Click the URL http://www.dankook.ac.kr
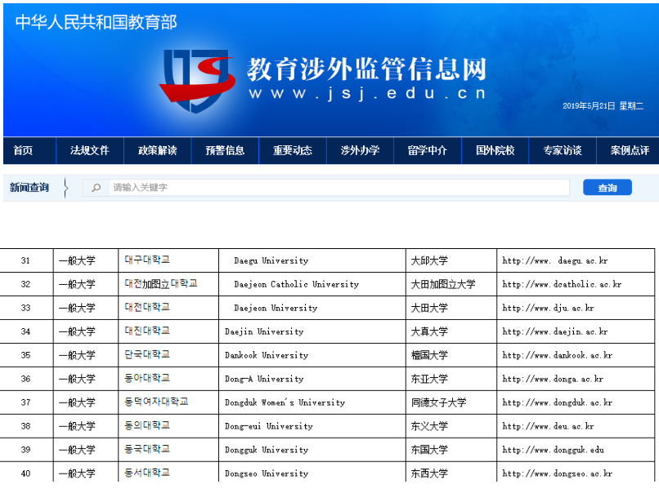659x489 pixels. click(558, 355)
